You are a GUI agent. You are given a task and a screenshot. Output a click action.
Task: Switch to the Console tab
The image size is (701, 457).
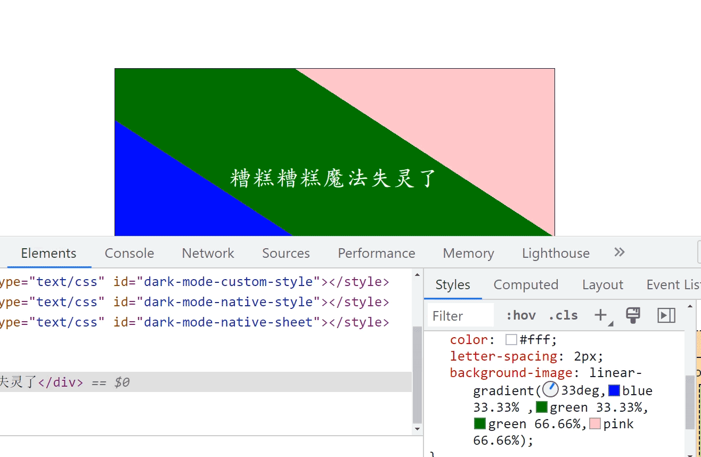[x=129, y=253]
